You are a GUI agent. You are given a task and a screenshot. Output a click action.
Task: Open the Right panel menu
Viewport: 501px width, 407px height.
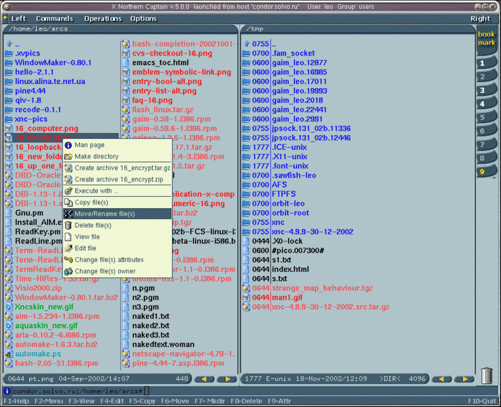[x=480, y=18]
